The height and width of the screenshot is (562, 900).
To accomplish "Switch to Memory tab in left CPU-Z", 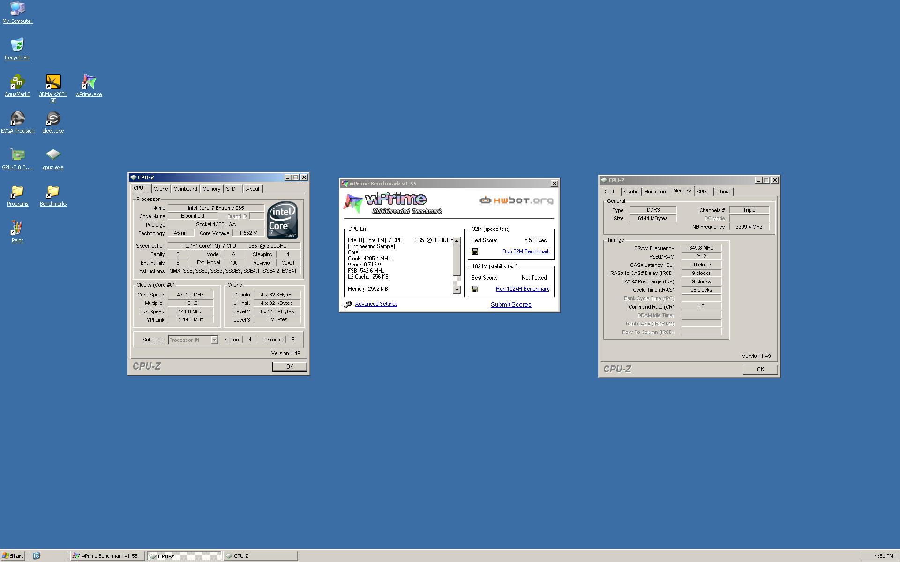I will 211,189.
